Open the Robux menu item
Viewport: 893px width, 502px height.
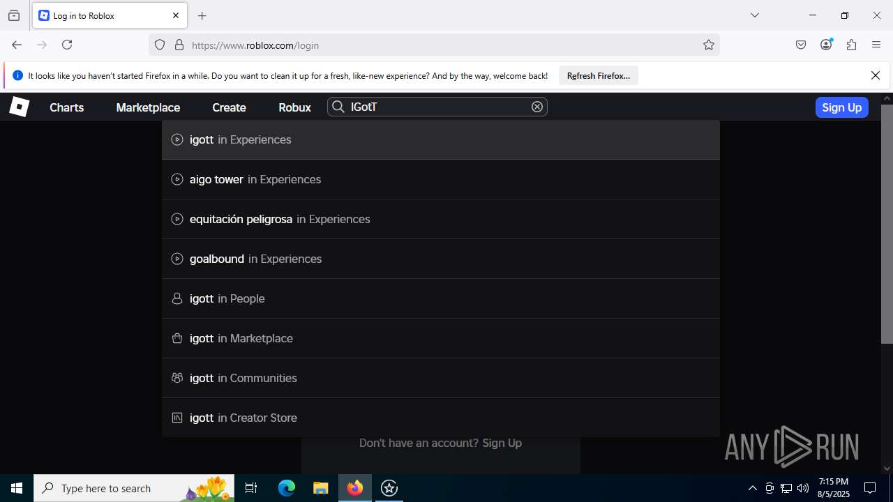pyautogui.click(x=294, y=107)
